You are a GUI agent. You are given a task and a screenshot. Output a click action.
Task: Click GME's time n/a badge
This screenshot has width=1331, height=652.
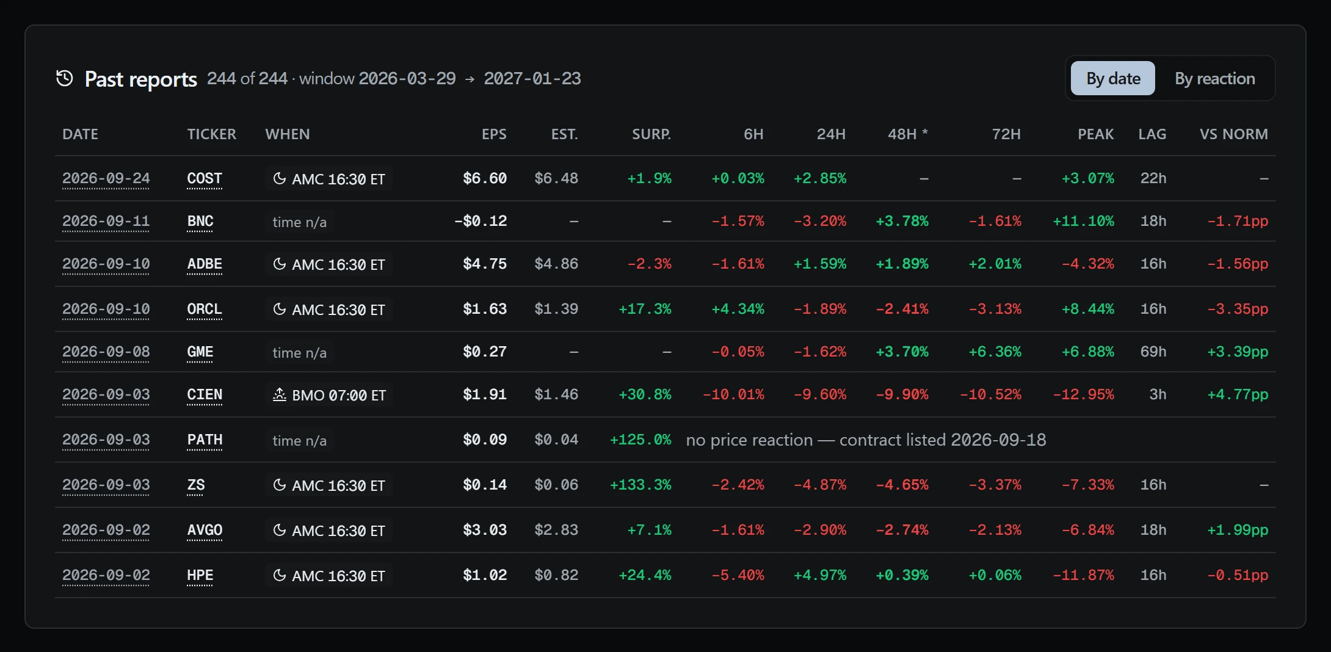coord(299,352)
